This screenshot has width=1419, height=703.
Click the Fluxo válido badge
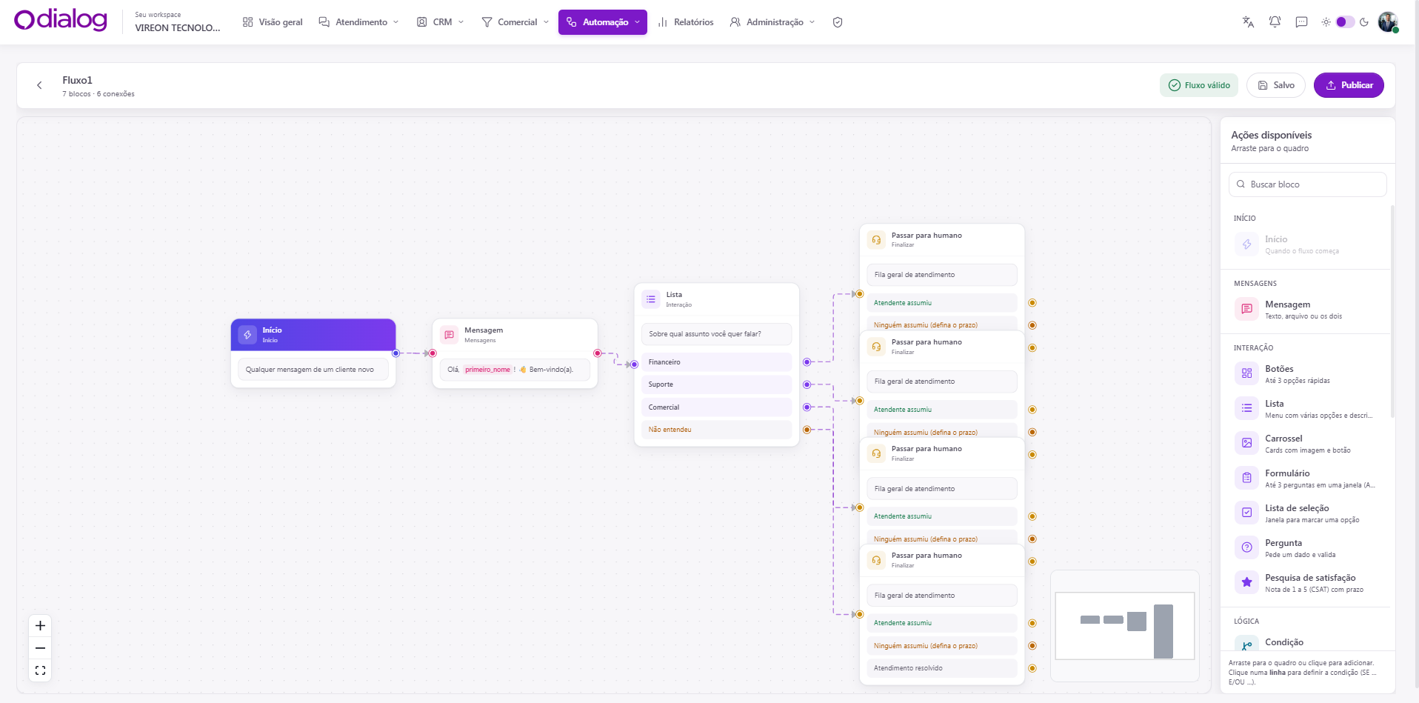click(1199, 85)
